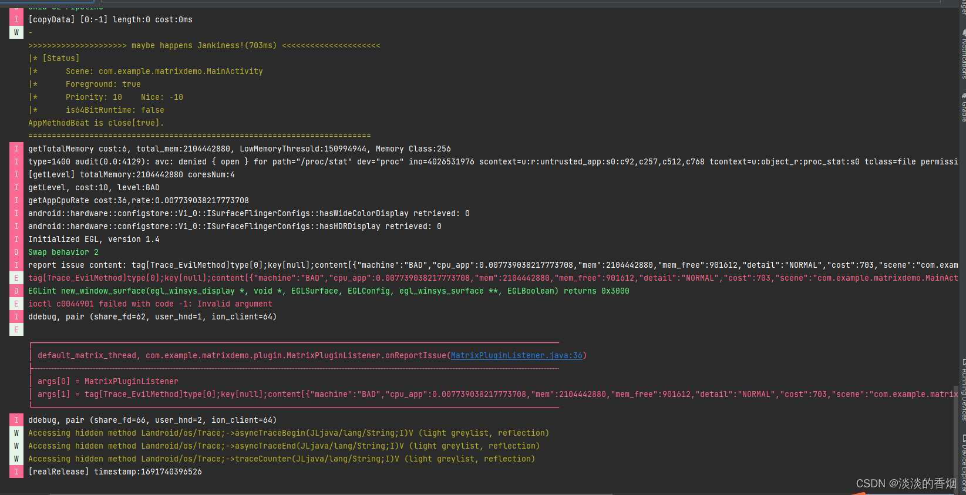Open the Gradle tool window tab
Viewport: 966px width, 495px height.
click(963, 107)
